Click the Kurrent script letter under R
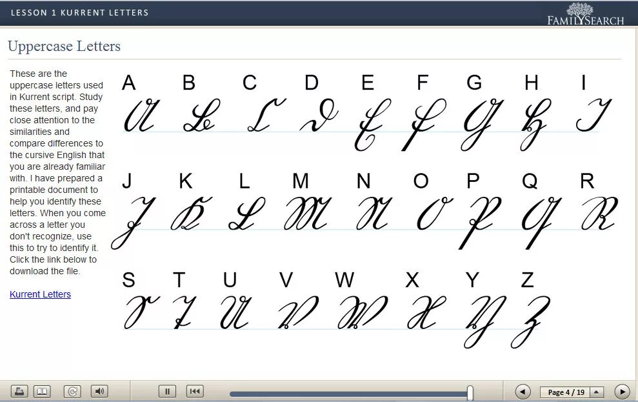 600,213
